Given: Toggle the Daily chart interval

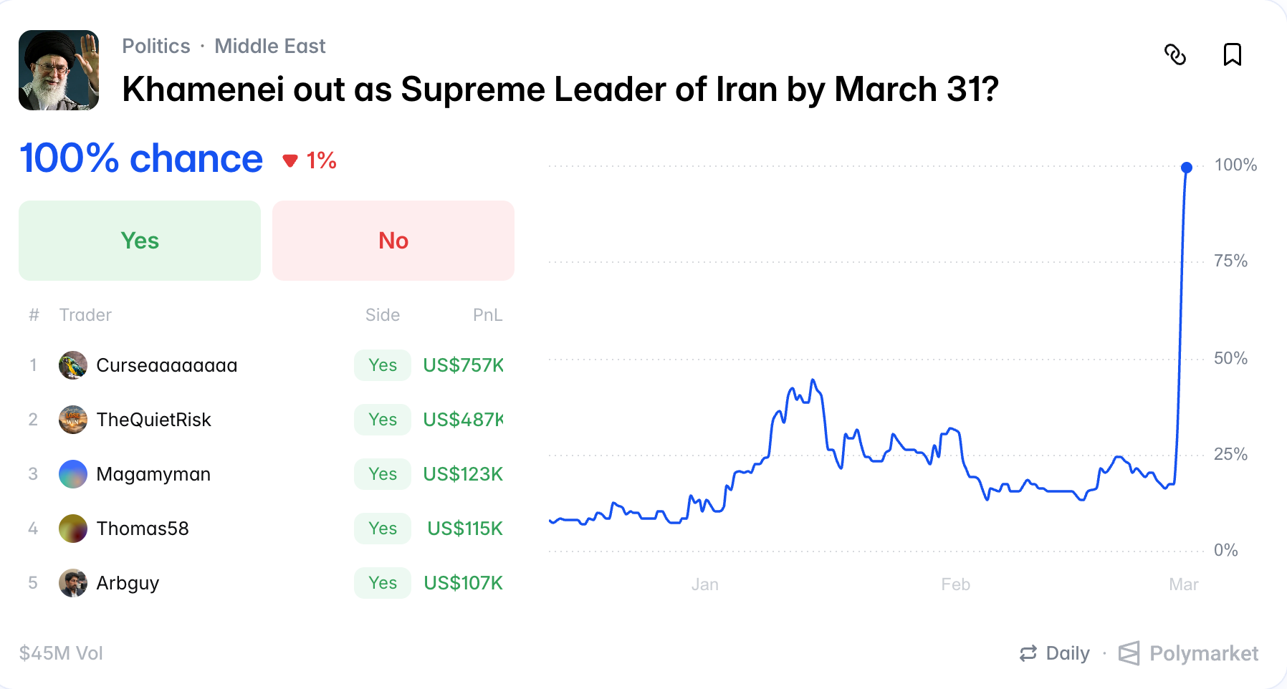Looking at the screenshot, I should click(1066, 653).
